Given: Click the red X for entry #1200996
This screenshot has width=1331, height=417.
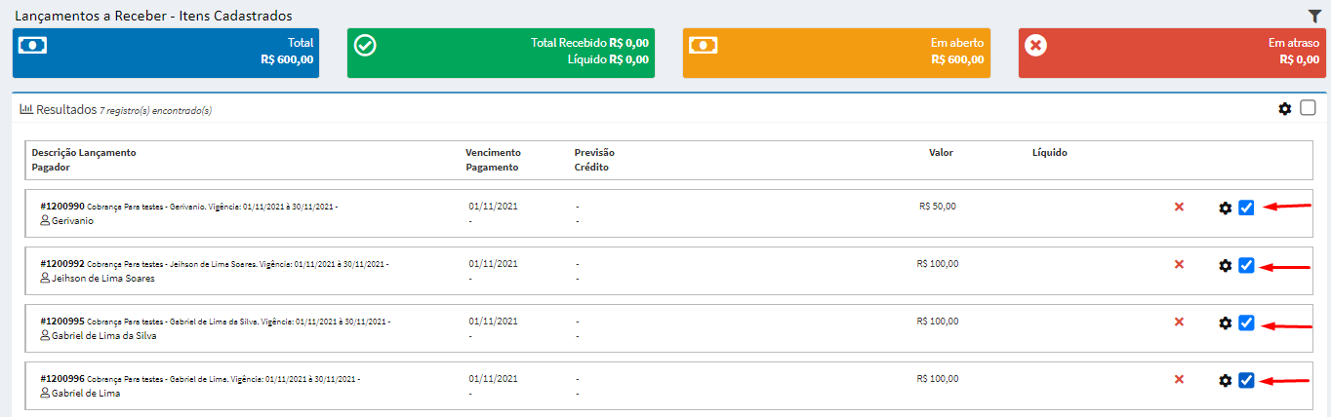Looking at the screenshot, I should (x=1179, y=380).
